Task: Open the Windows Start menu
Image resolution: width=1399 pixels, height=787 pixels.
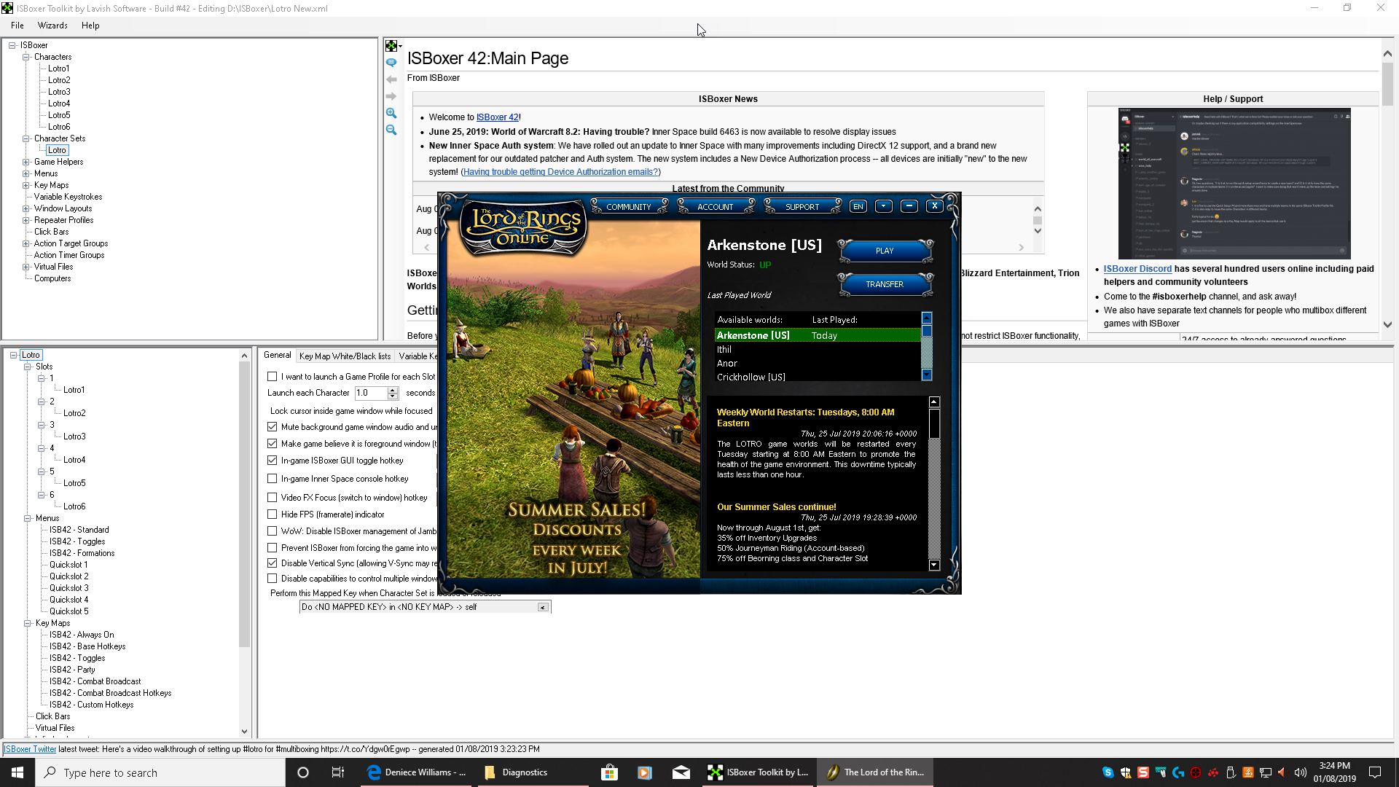Action: [x=17, y=772]
